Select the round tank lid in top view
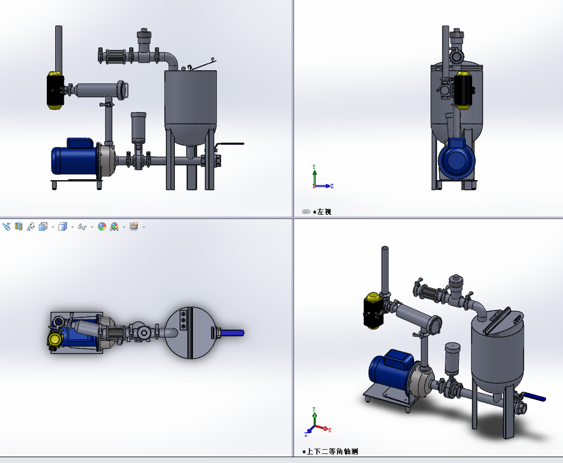 point(190,332)
